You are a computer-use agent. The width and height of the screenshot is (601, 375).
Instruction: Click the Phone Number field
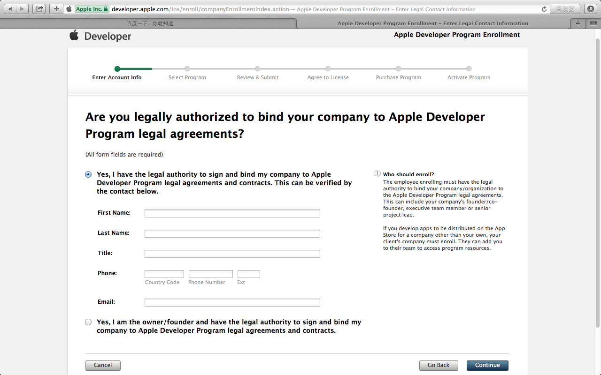[211, 274]
